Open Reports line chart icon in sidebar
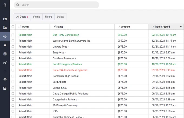The height and width of the screenshot is (118, 184). coord(5,63)
